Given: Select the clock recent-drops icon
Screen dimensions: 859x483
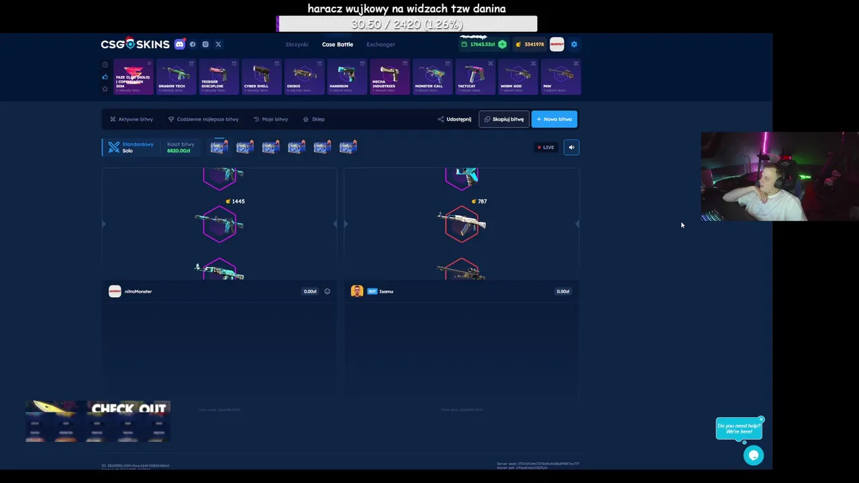Looking at the screenshot, I should [105, 65].
